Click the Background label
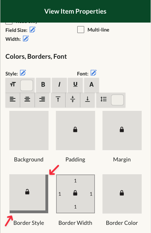The width and height of the screenshot is (151, 233). pyautogui.click(x=29, y=159)
